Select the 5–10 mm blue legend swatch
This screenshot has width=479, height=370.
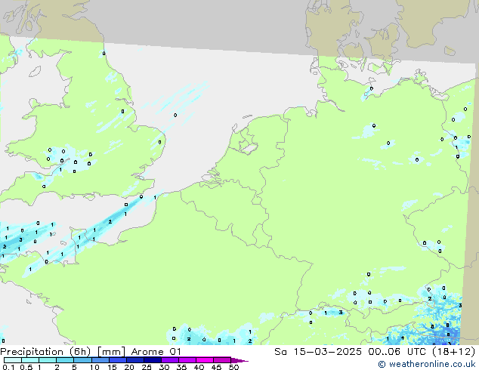[82, 360]
